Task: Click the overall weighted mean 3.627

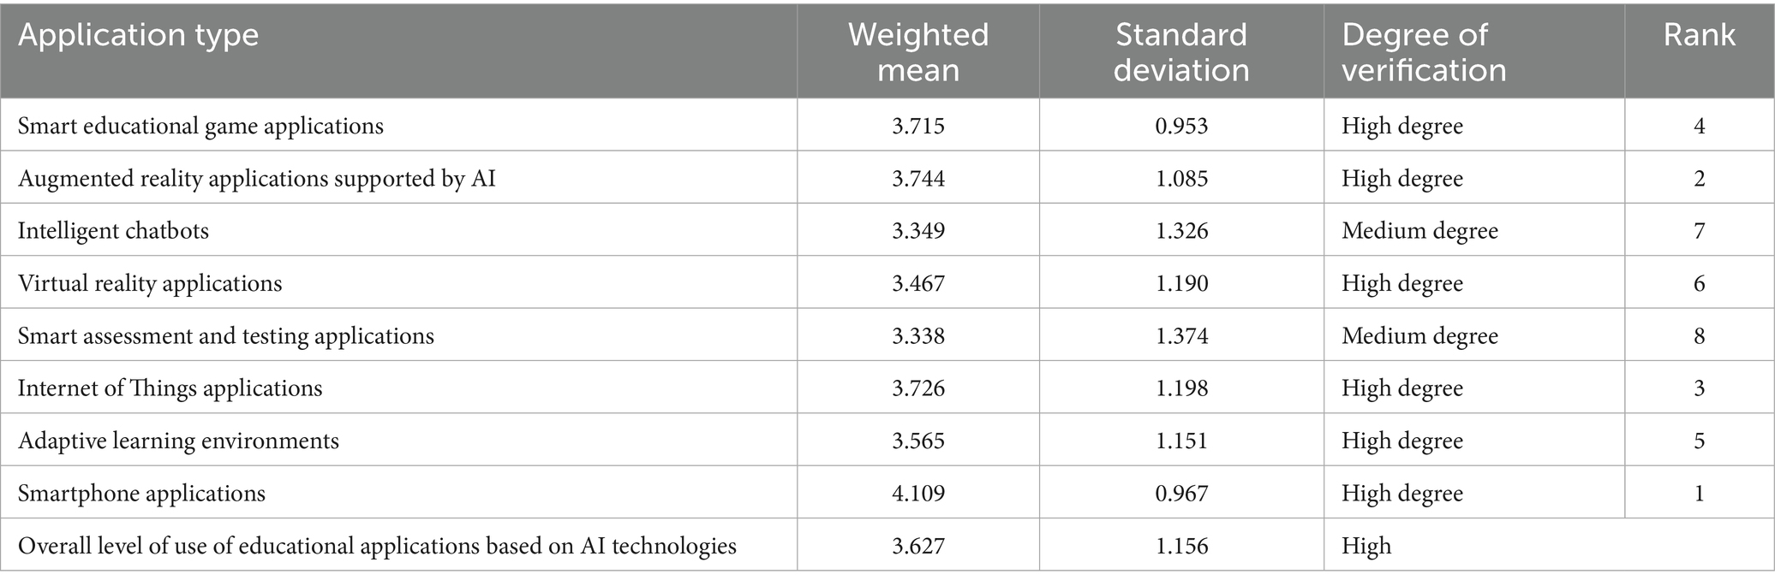Action: tap(918, 546)
